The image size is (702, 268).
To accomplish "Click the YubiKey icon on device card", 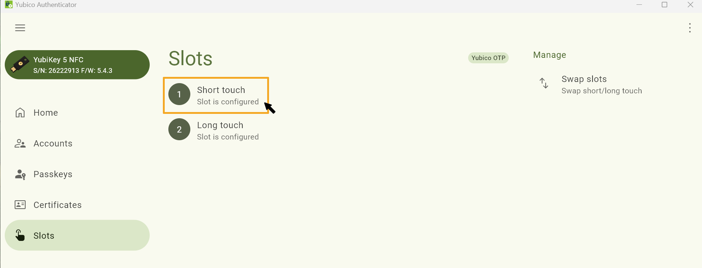I will click(20, 64).
